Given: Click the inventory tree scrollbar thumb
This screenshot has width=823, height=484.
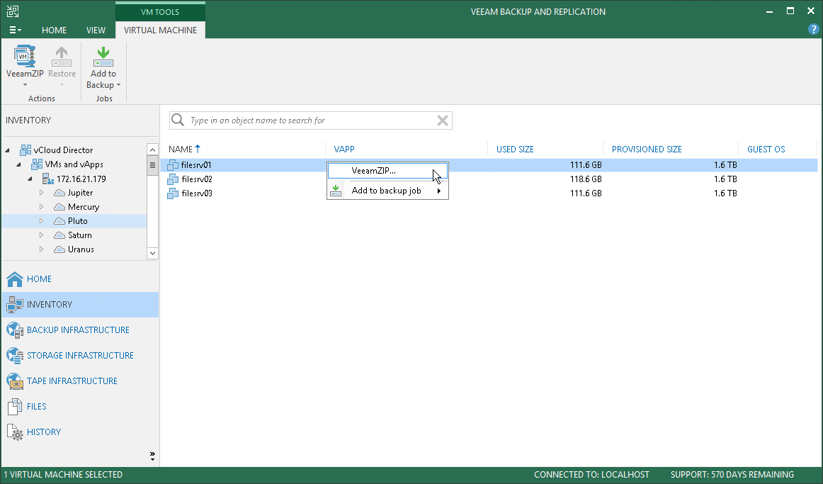Looking at the screenshot, I should click(x=152, y=165).
